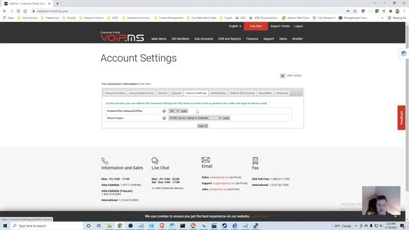The width and height of the screenshot is (409, 230).
Task: Click help icon for Protocol for inbound DIDs
Action: tap(164, 111)
